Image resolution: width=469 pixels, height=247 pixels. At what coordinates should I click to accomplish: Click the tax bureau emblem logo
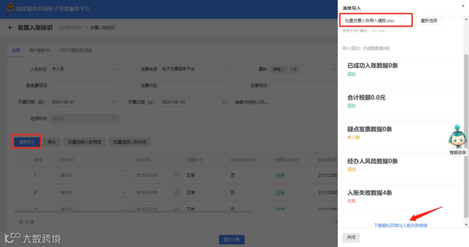click(x=10, y=8)
